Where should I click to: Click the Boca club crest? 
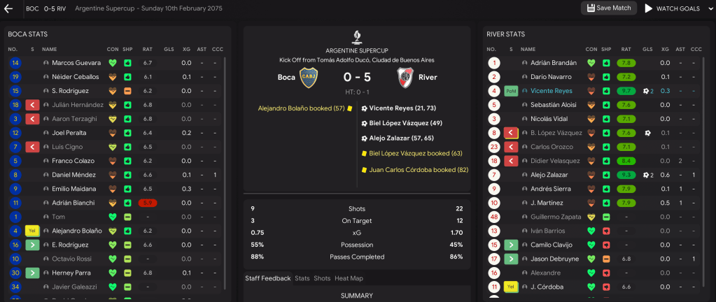point(309,77)
